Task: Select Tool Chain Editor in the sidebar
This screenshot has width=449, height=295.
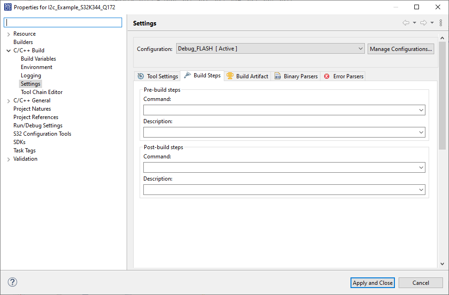Action: pyautogui.click(x=41, y=92)
